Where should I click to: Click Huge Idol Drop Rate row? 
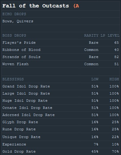(x=61, y=101)
